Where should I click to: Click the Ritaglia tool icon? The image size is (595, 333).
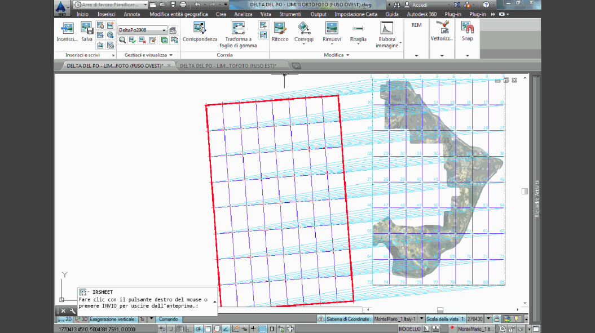coord(358,28)
